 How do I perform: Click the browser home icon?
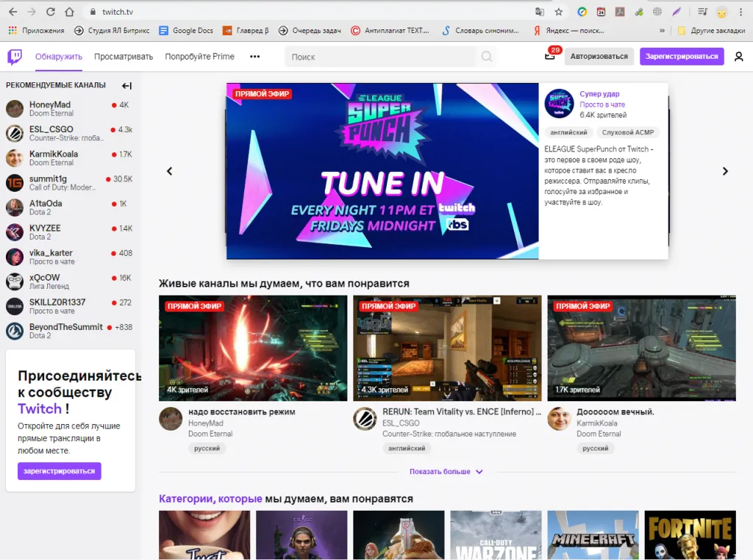click(x=69, y=12)
